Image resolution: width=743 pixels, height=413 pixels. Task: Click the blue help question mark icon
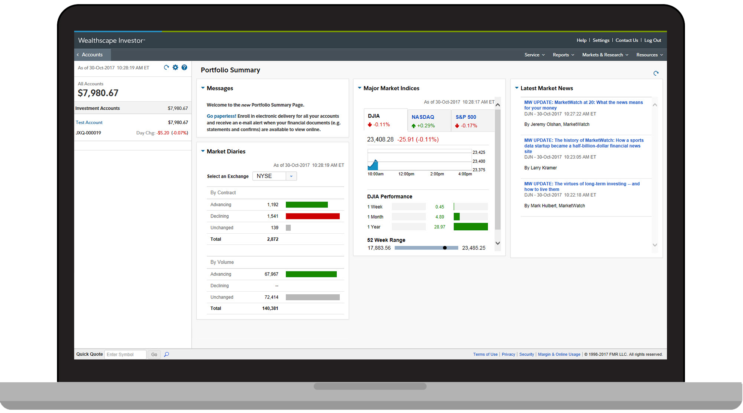(184, 67)
